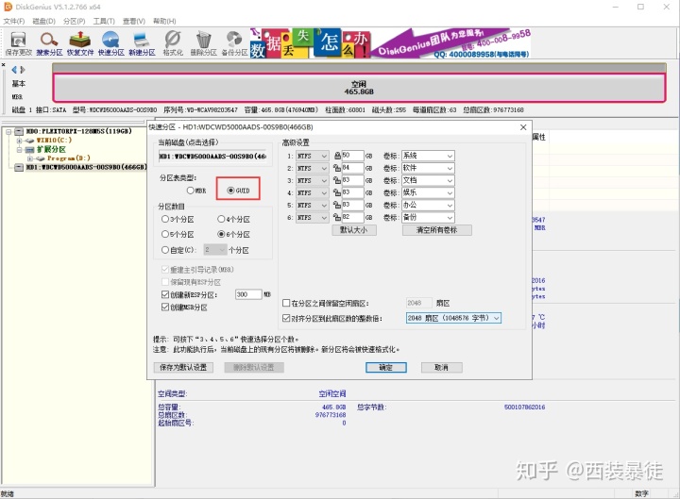Go to the next disk arrow
This screenshot has height=499, width=680.
click(23, 70)
